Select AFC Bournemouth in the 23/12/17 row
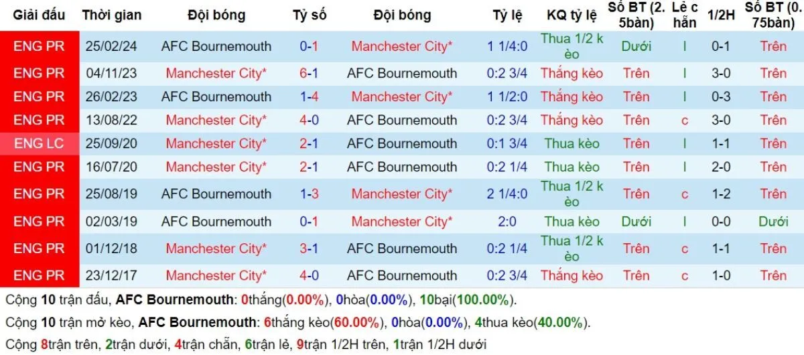The width and height of the screenshot is (804, 355). [402, 275]
